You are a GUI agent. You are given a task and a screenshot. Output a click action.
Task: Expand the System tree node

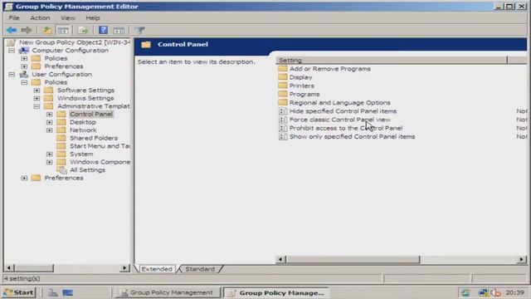50,154
